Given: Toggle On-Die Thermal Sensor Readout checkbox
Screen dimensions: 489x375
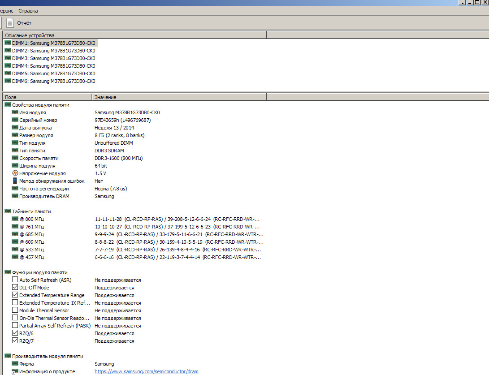Looking at the screenshot, I should point(15,318).
